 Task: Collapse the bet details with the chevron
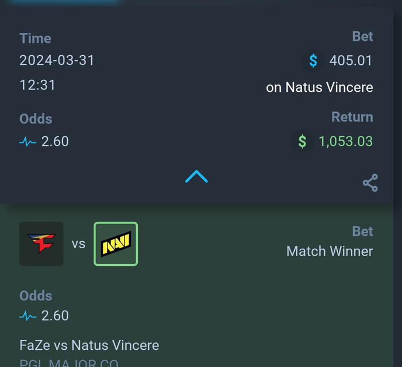point(196,176)
